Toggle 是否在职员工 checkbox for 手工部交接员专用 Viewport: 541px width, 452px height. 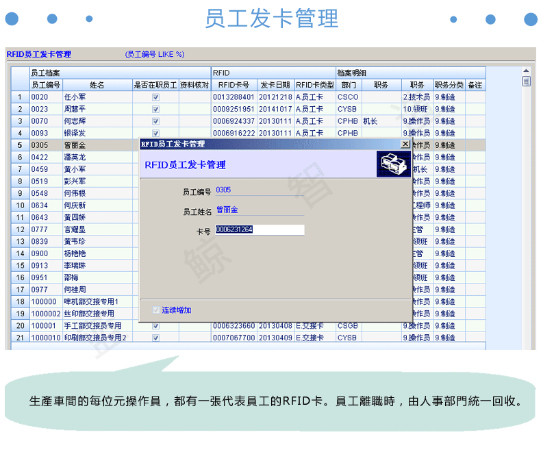tap(155, 326)
